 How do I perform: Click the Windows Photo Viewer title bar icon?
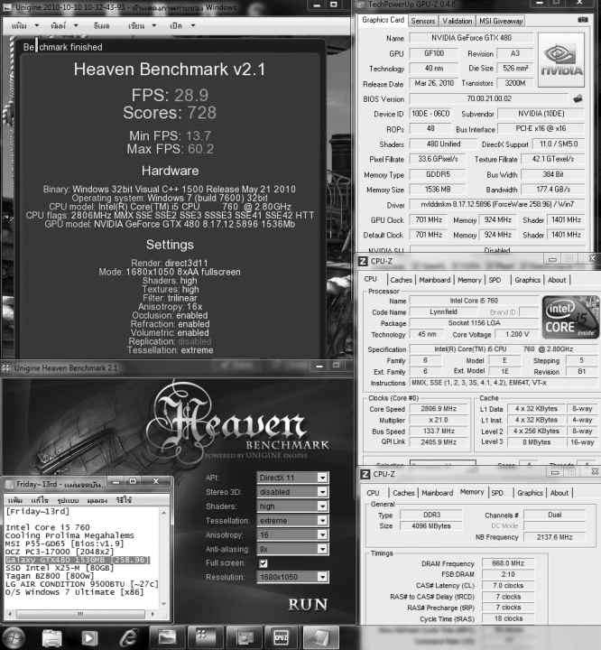[x=8, y=7]
